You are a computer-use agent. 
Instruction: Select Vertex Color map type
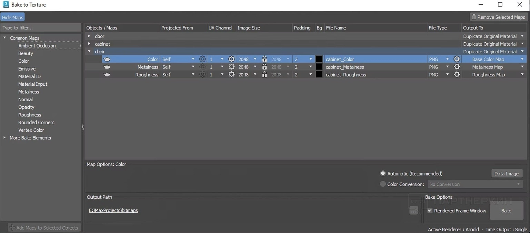[31, 130]
